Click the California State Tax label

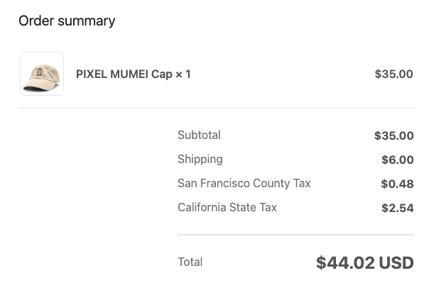227,207
